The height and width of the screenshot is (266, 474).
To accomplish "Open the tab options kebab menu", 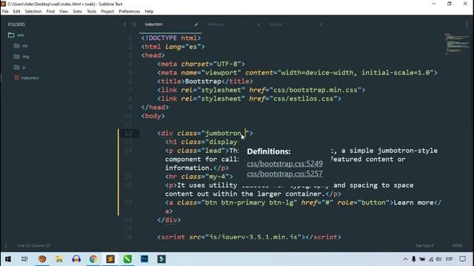I will (467, 24).
